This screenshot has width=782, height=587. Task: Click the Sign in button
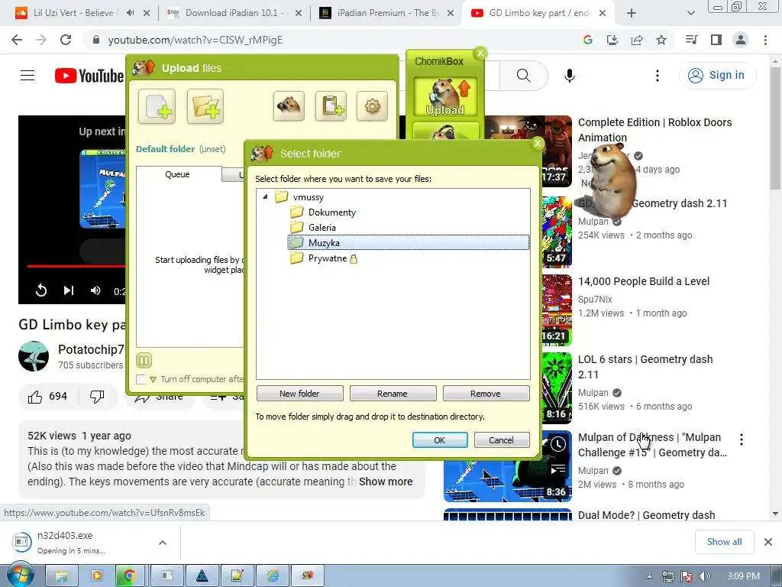click(x=717, y=76)
